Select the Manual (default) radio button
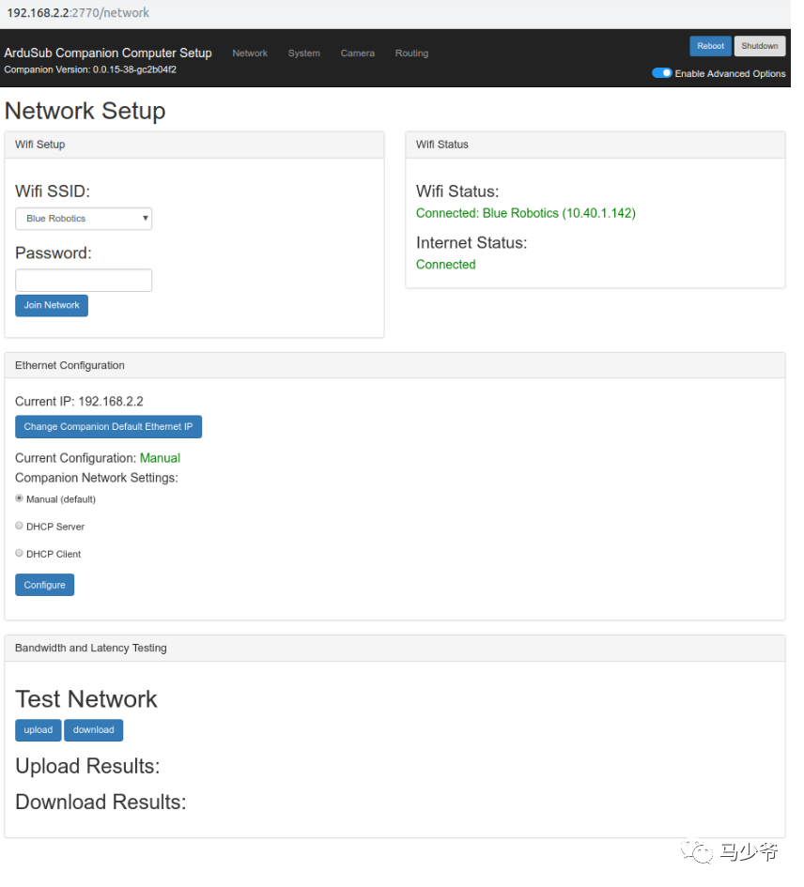 20,498
